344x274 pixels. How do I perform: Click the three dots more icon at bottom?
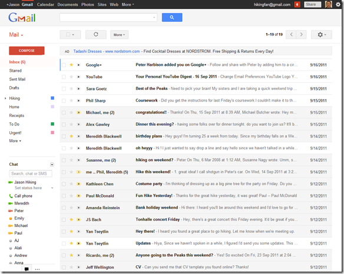tap(37, 269)
